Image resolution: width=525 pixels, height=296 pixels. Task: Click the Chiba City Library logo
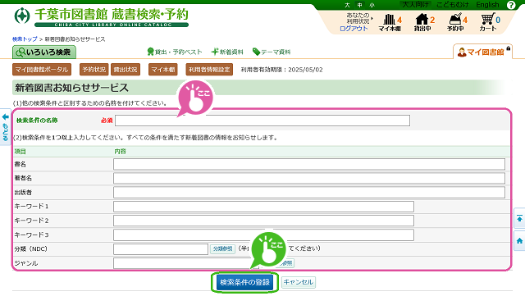click(x=102, y=16)
